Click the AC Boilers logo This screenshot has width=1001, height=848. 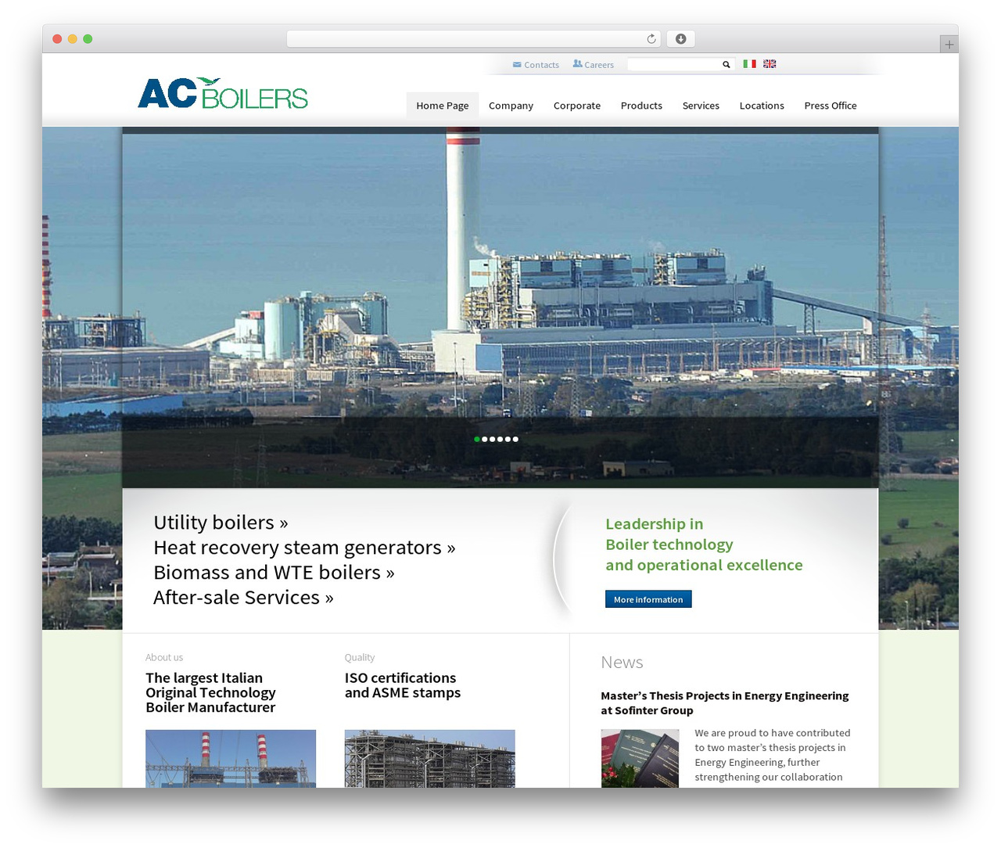[x=223, y=93]
